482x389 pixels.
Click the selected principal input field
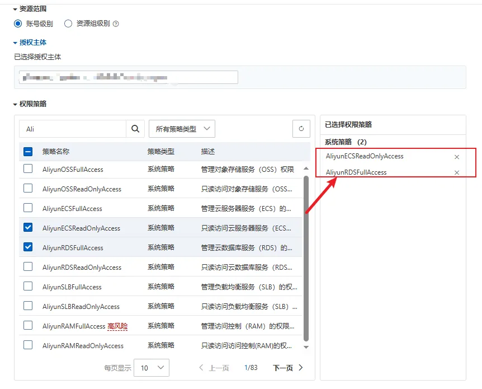click(x=129, y=77)
